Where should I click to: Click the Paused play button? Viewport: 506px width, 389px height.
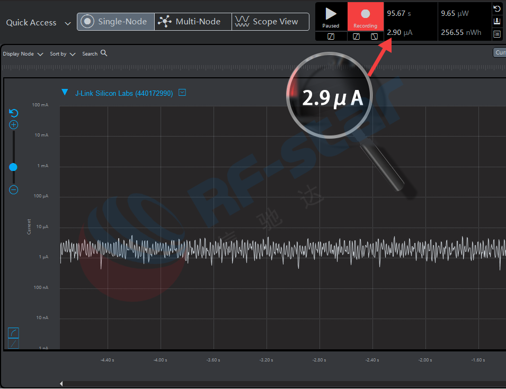(331, 16)
